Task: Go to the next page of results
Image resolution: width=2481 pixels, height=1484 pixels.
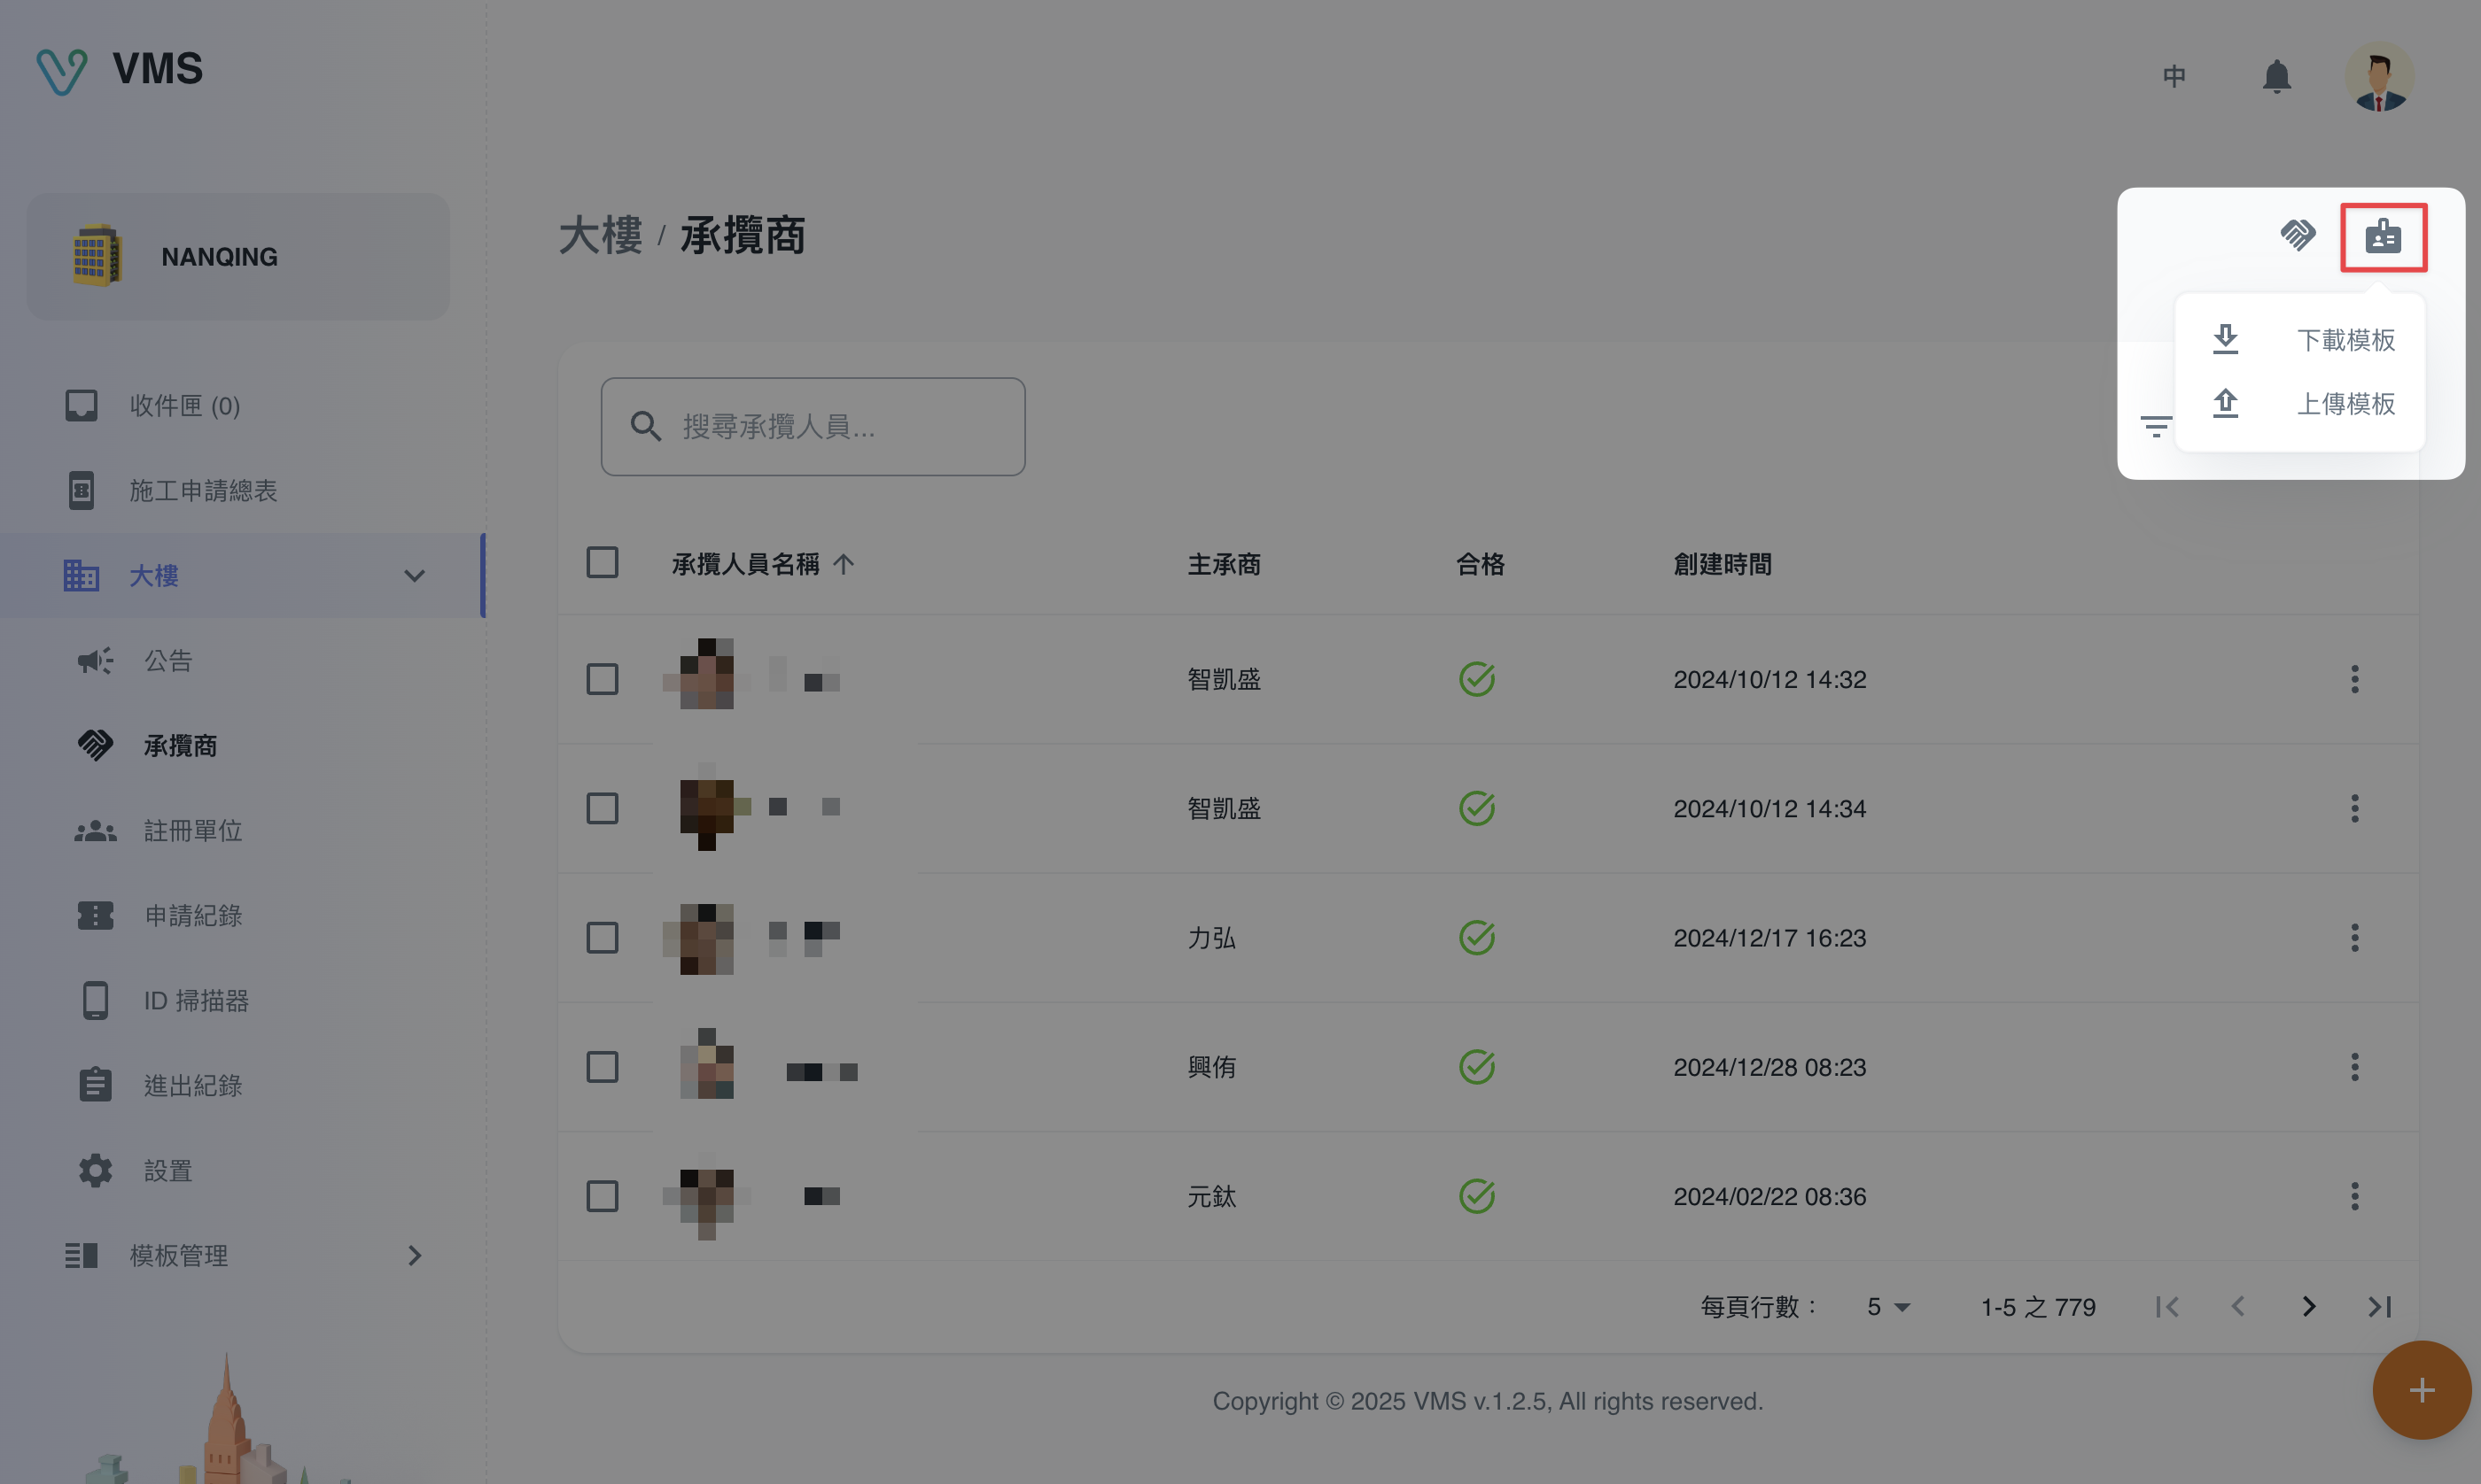Action: point(2308,1306)
